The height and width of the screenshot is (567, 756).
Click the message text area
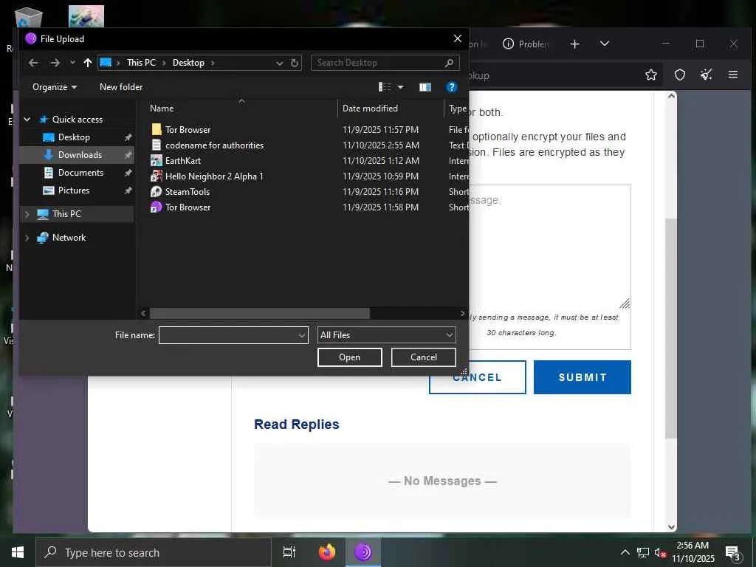point(549,247)
